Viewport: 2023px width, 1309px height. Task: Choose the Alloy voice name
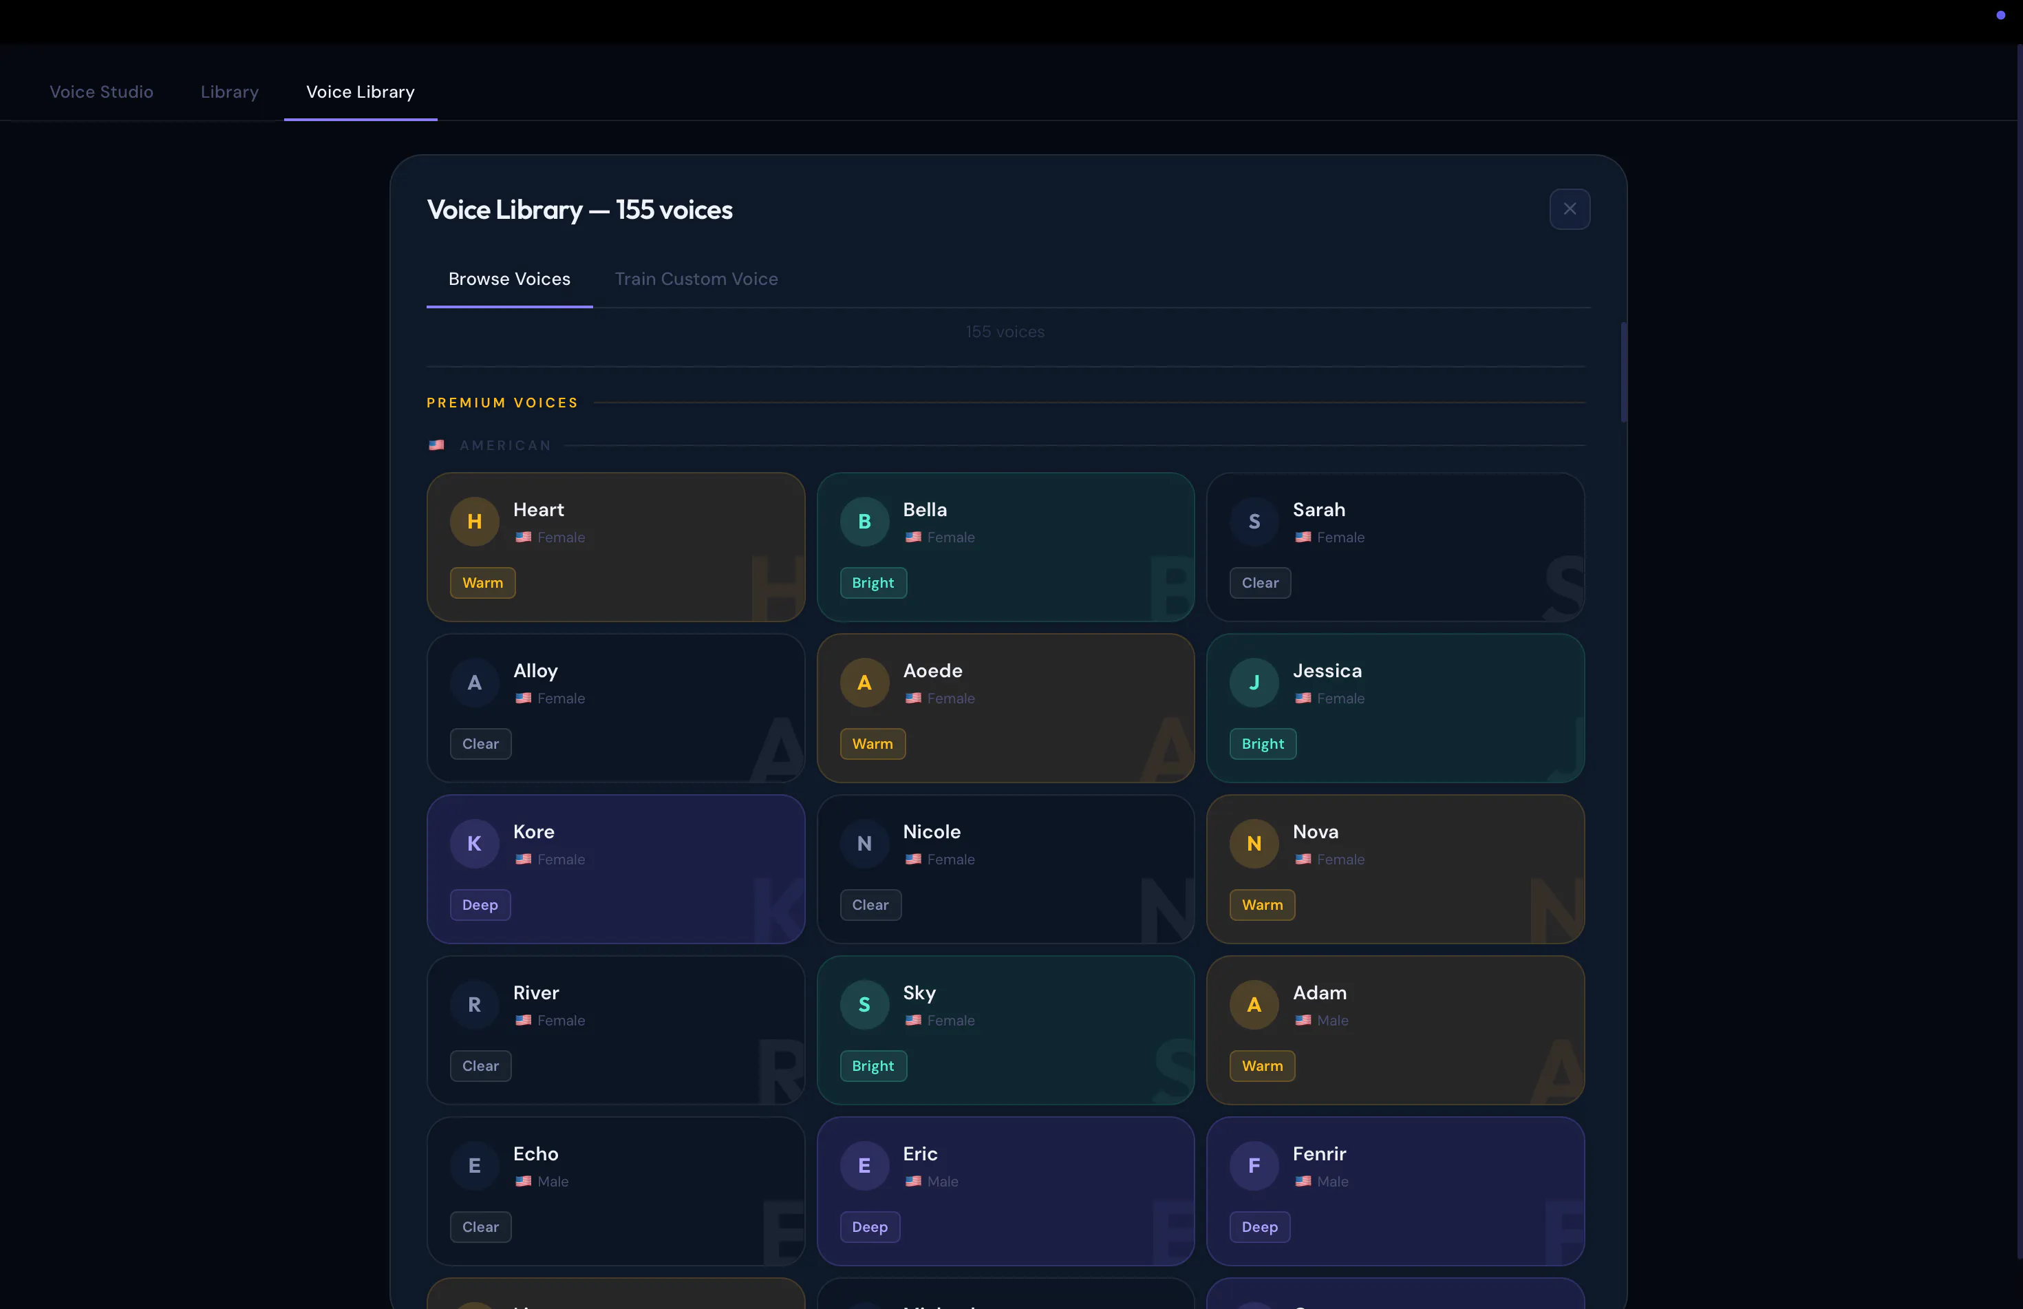click(x=535, y=672)
